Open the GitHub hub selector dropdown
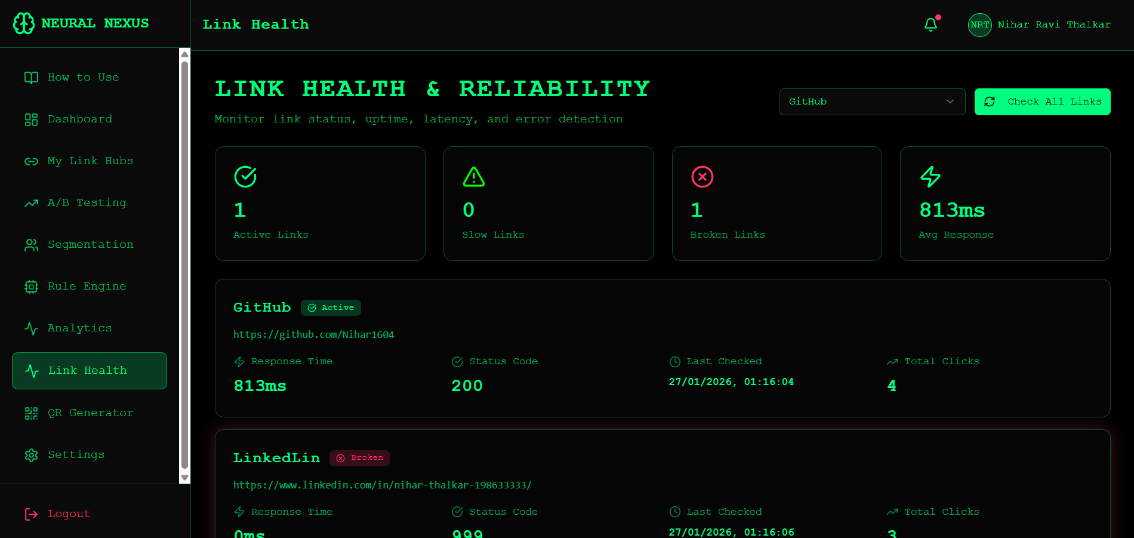Screen dimensions: 1134x538 coord(872,102)
